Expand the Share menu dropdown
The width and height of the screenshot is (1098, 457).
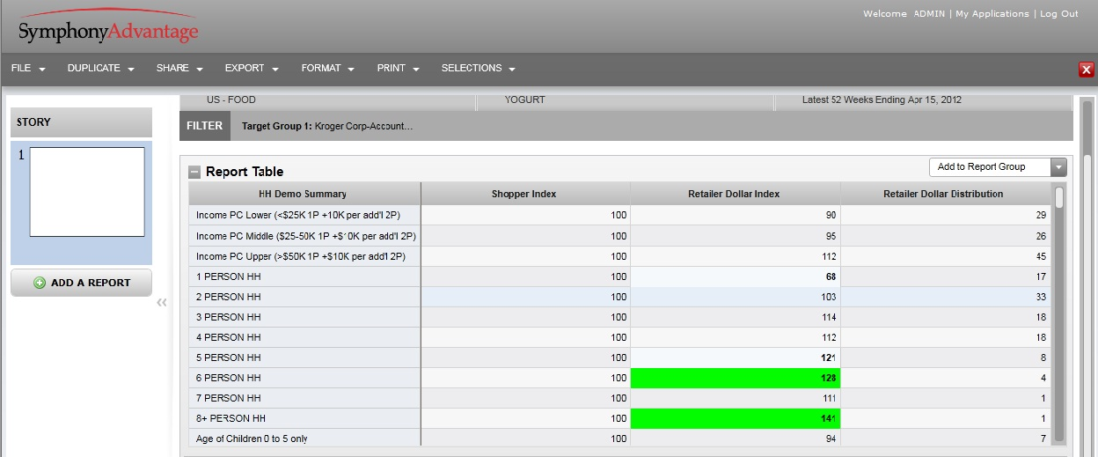(x=179, y=69)
